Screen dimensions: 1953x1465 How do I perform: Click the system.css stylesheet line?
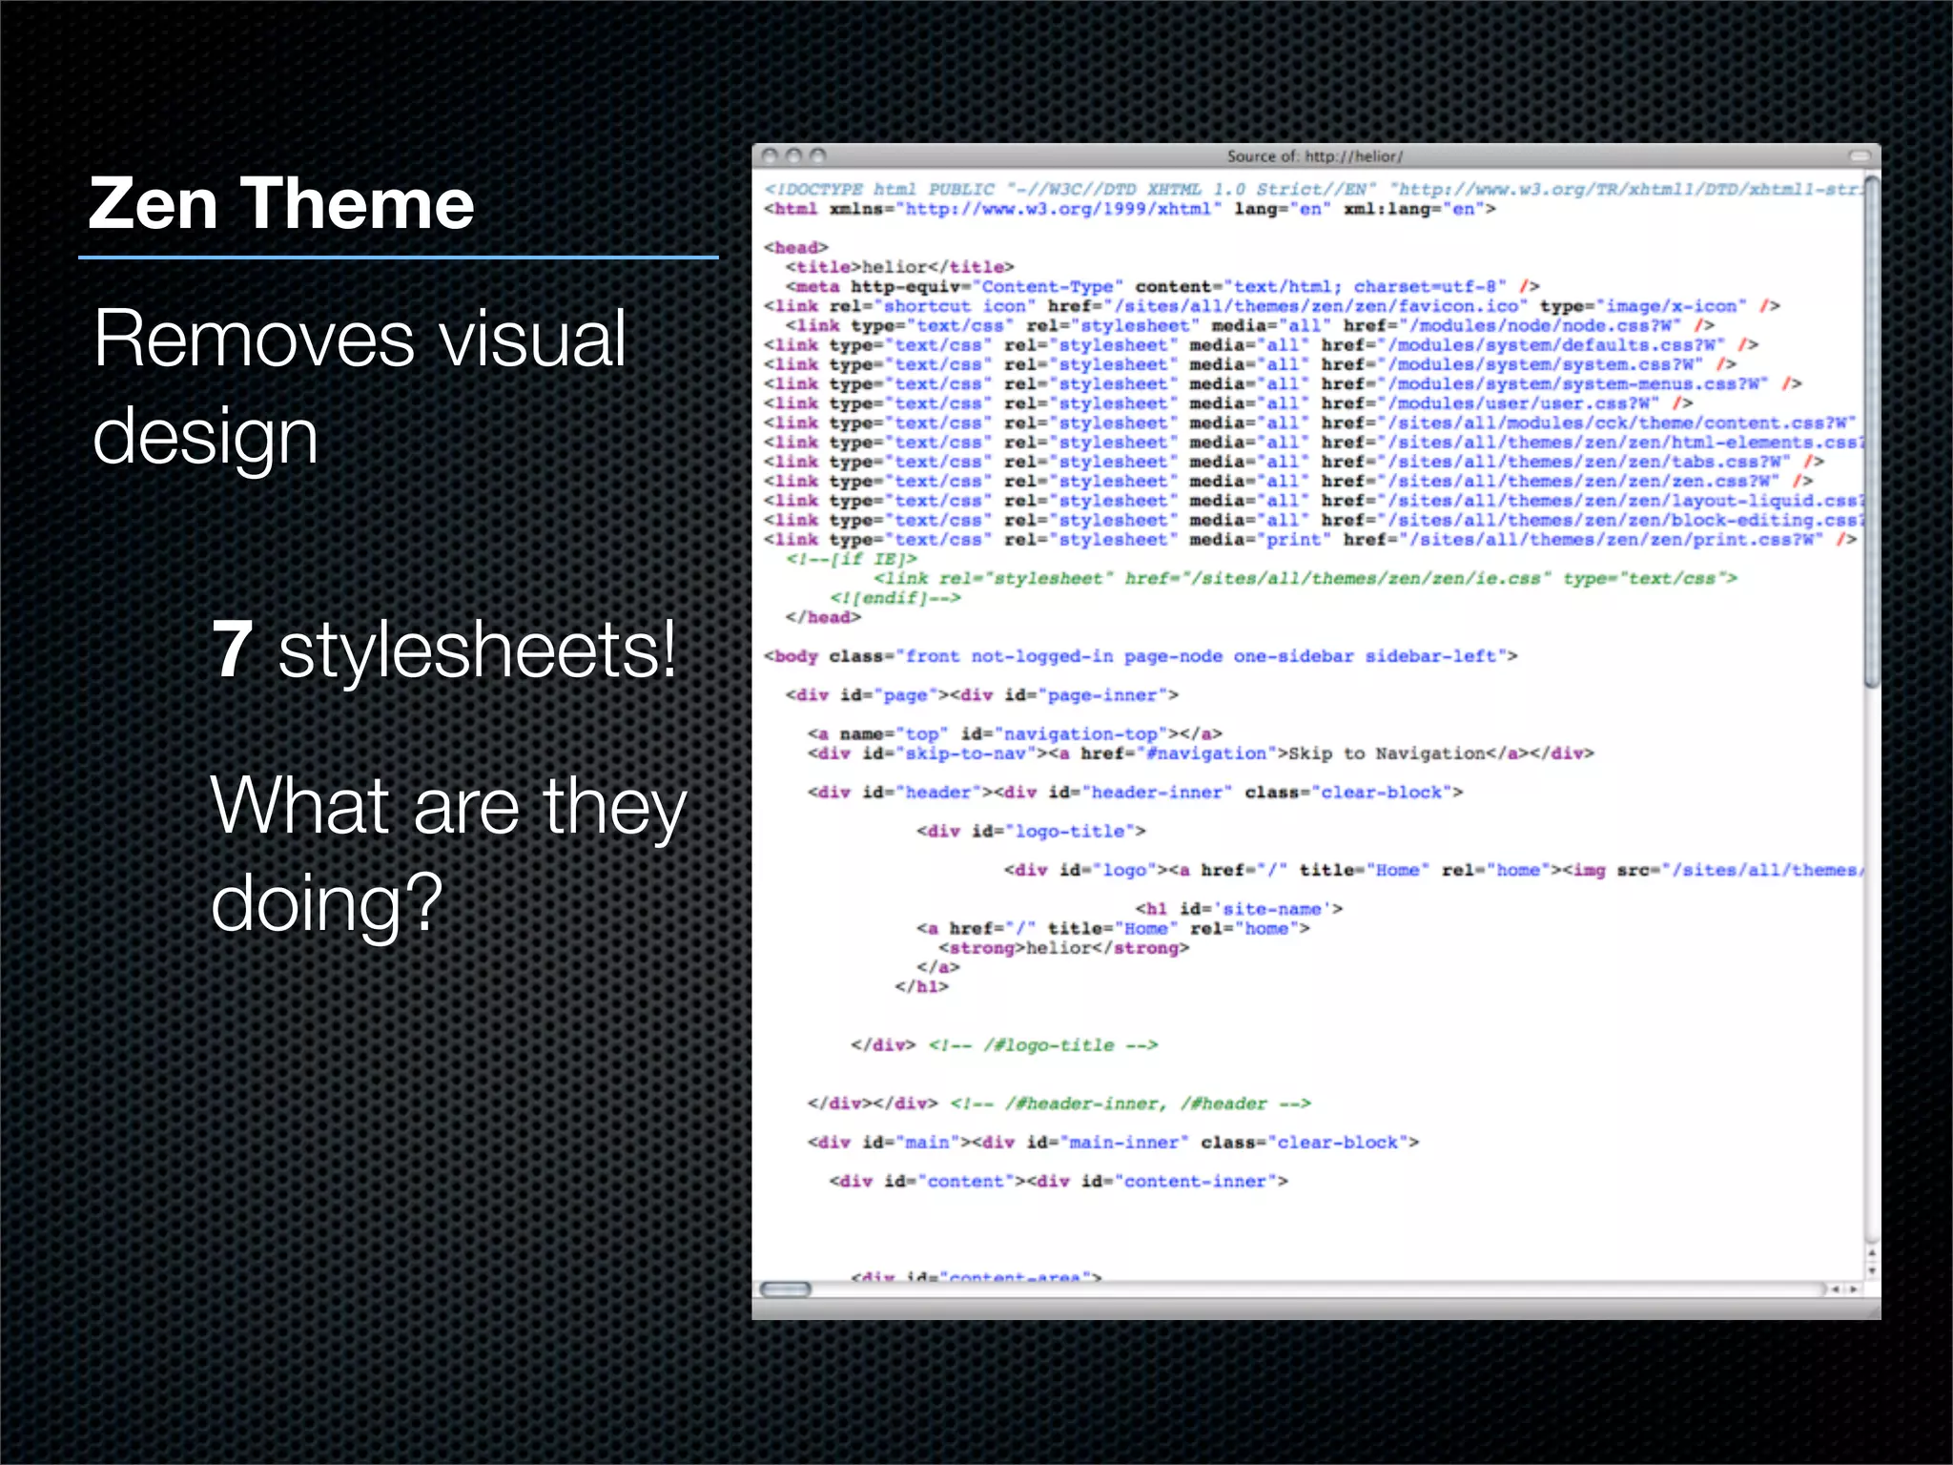point(1250,364)
